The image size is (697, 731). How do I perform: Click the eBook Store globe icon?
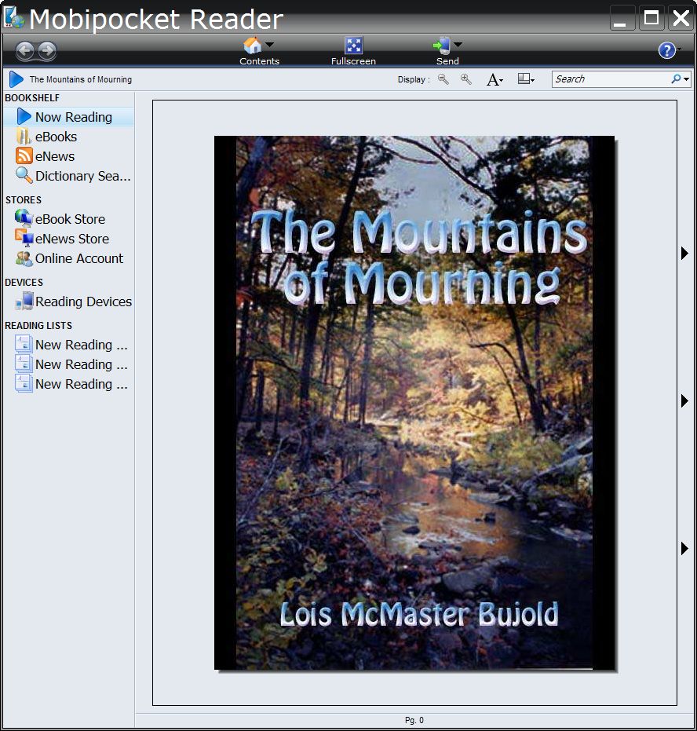(24, 217)
